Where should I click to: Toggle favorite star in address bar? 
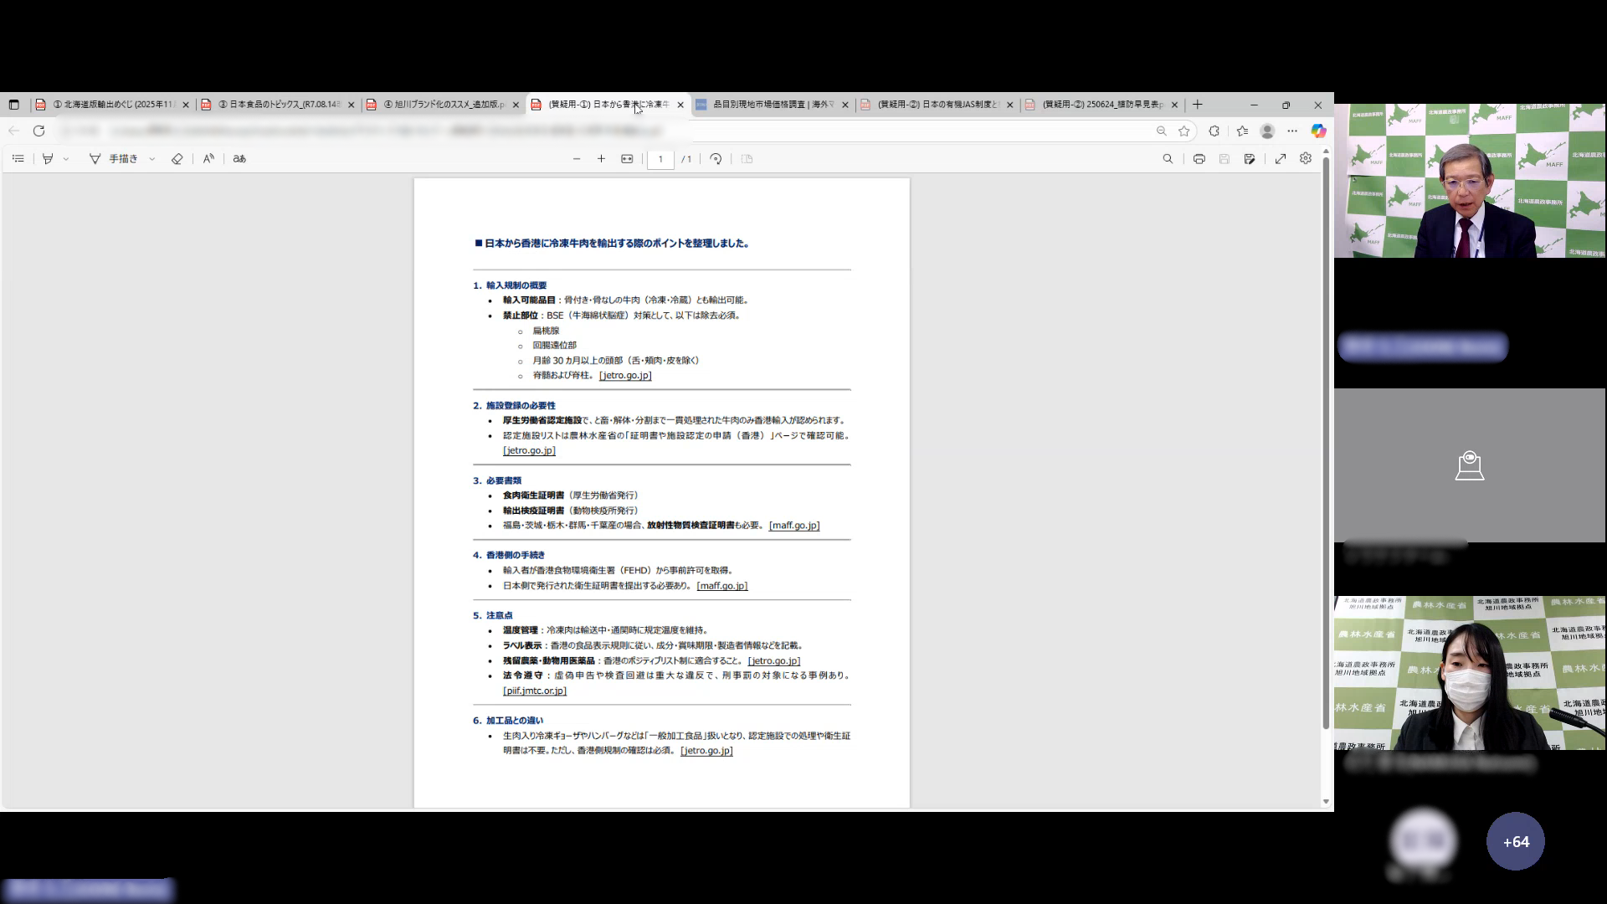(x=1183, y=131)
